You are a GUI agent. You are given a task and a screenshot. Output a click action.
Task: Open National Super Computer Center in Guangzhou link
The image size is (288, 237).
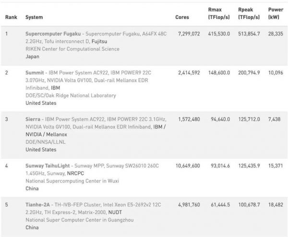coord(79,220)
